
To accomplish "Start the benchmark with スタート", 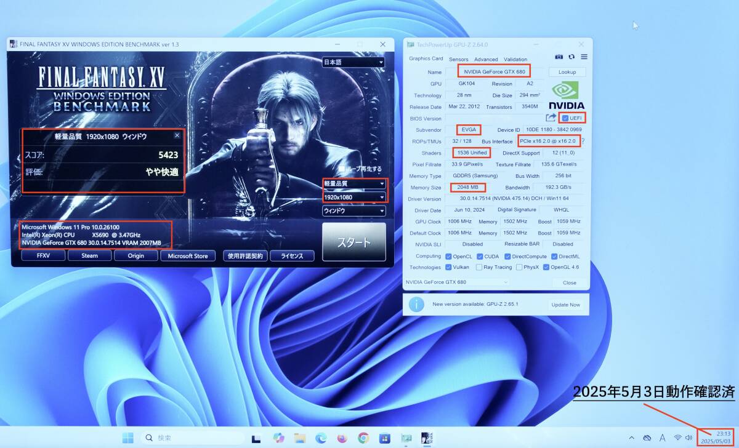I will (354, 242).
